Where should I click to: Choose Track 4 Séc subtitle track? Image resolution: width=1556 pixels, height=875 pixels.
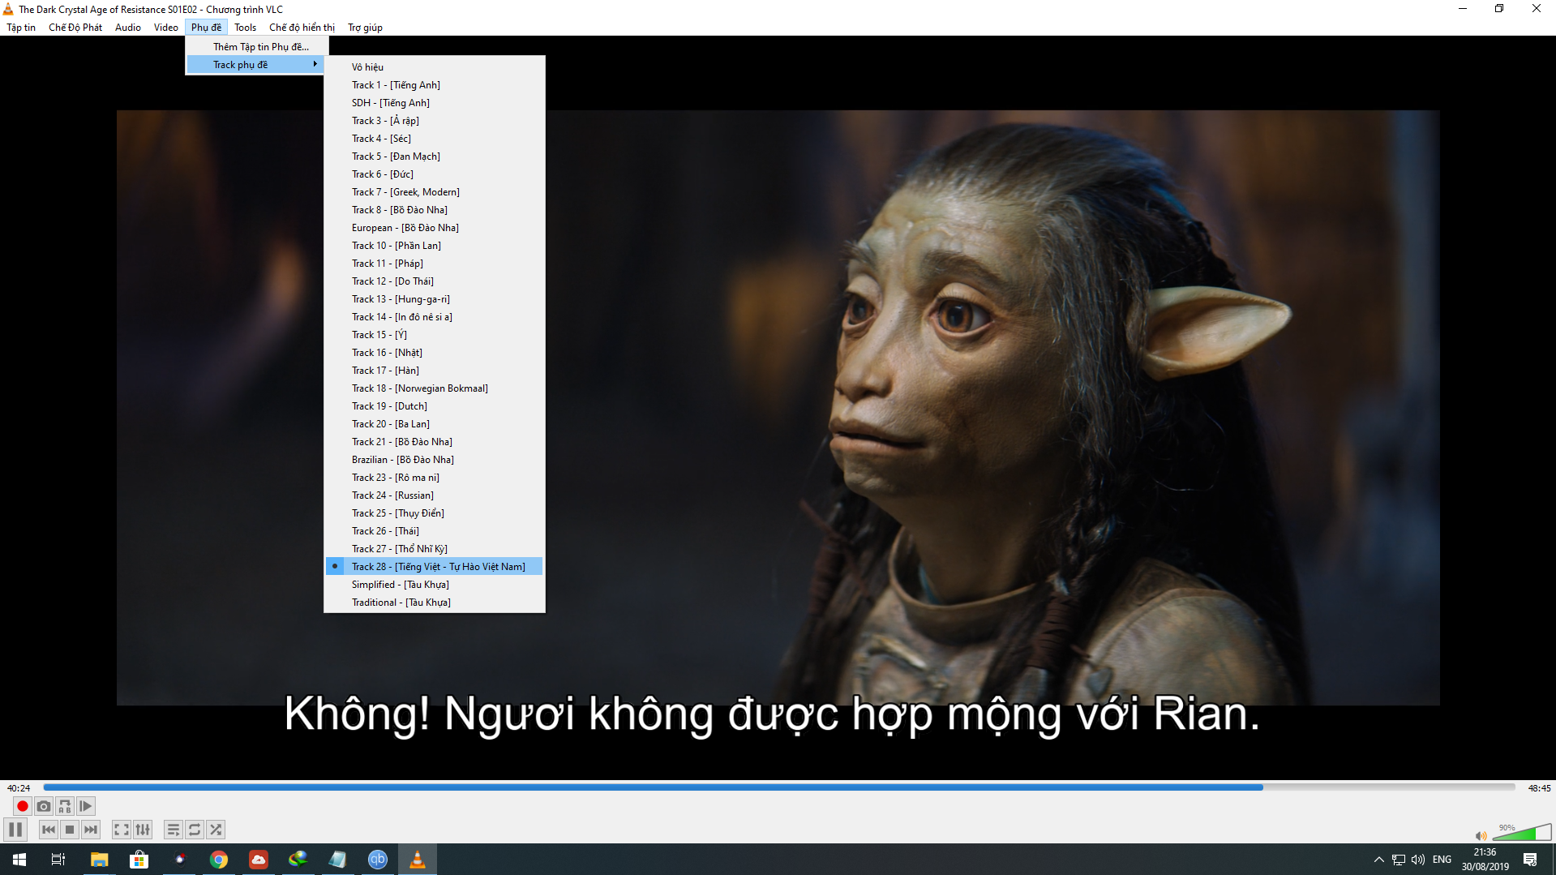[435, 139]
